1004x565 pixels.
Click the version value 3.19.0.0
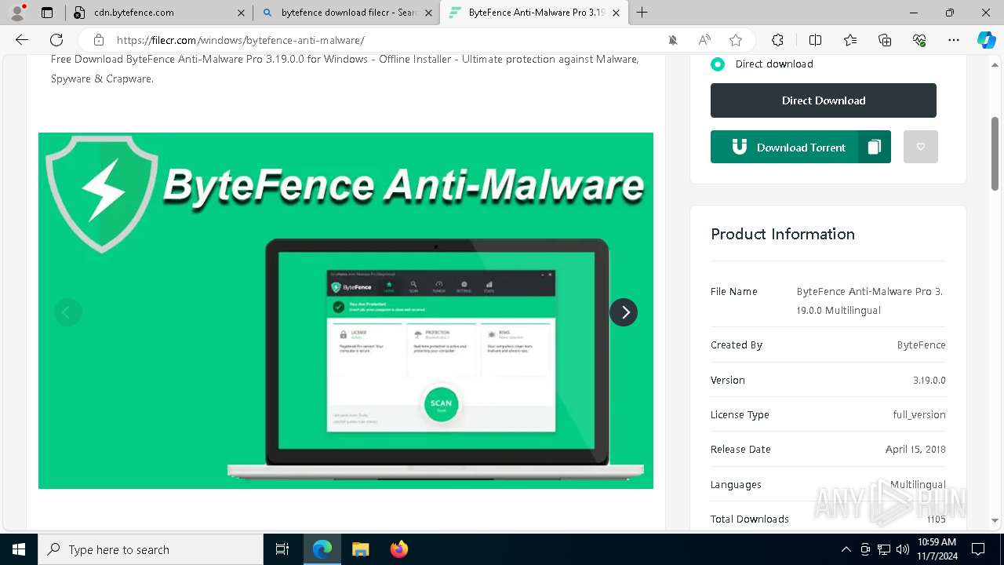929,380
